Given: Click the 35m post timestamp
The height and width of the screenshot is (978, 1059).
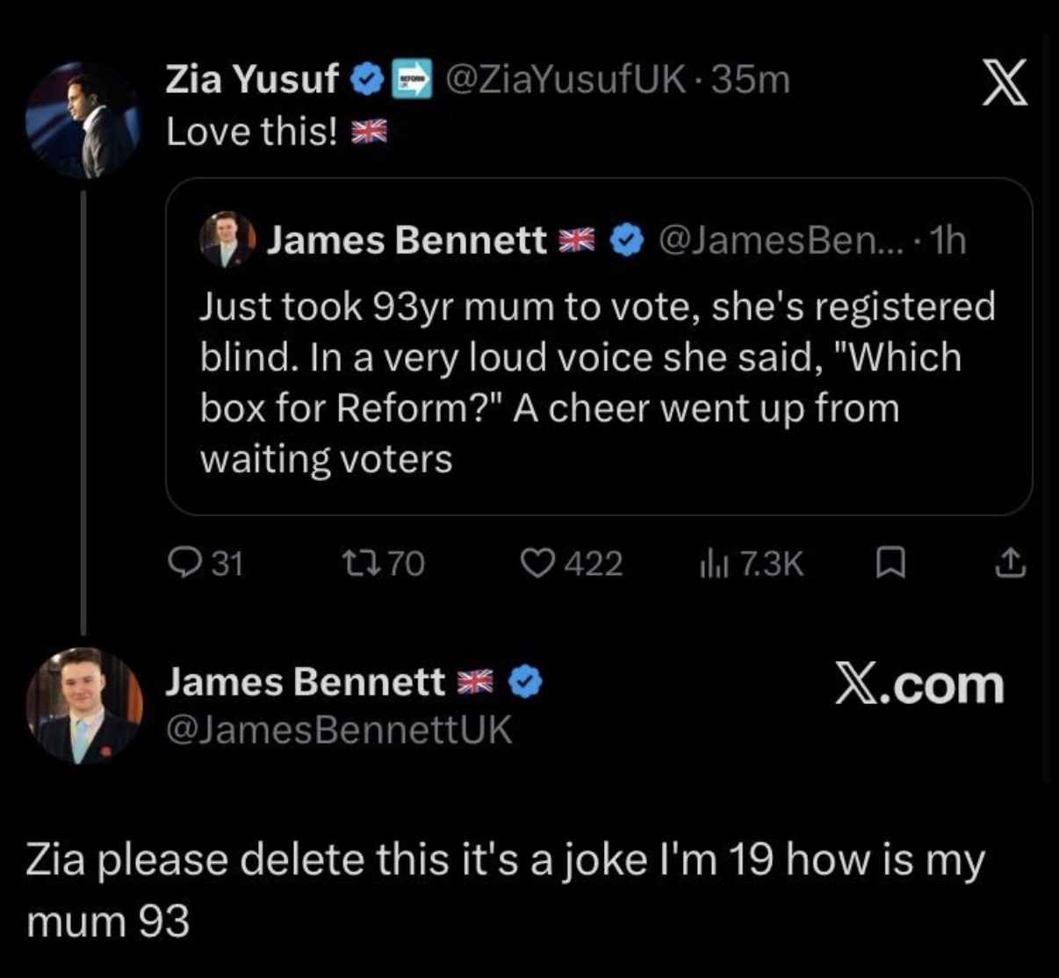Looking at the screenshot, I should [x=752, y=80].
